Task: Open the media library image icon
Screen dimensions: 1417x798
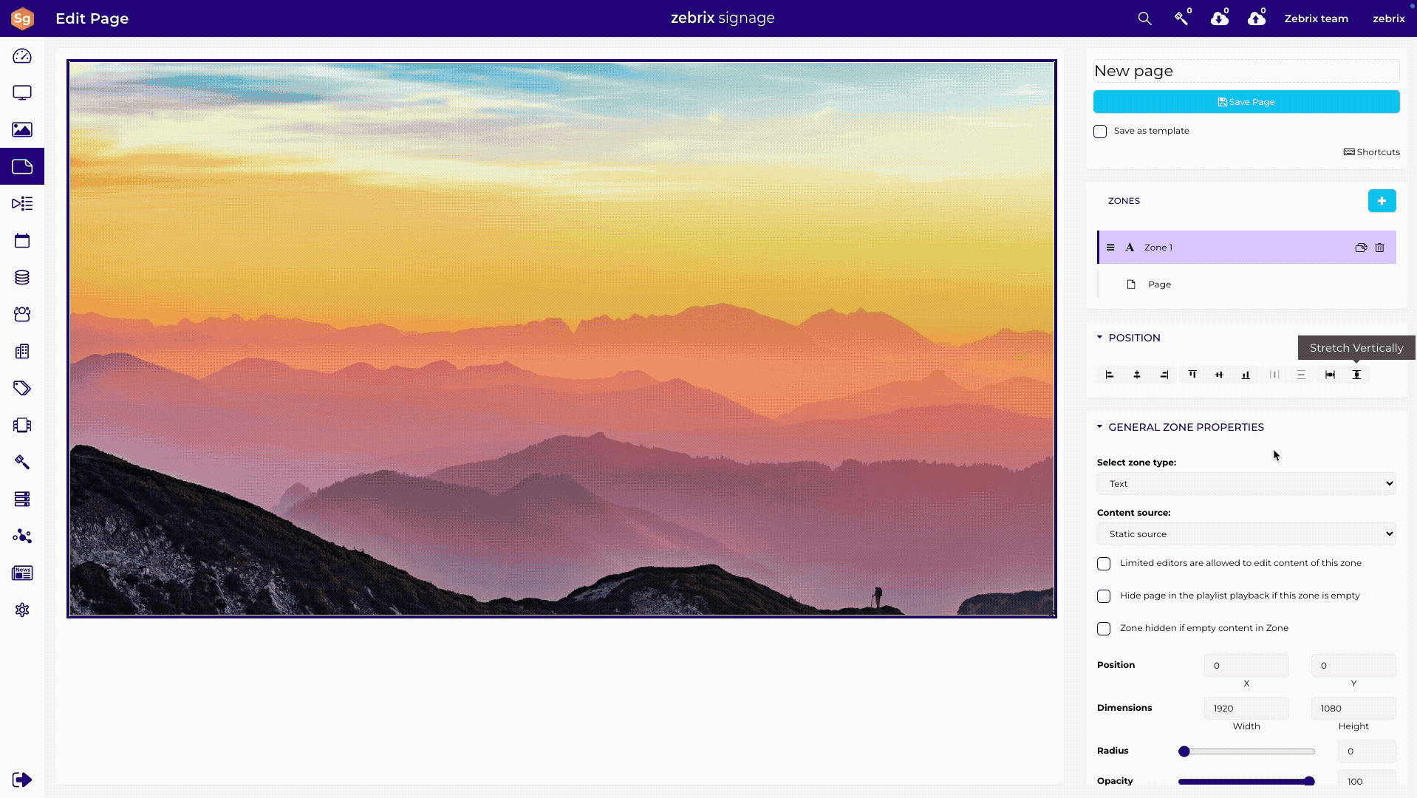Action: (22, 130)
